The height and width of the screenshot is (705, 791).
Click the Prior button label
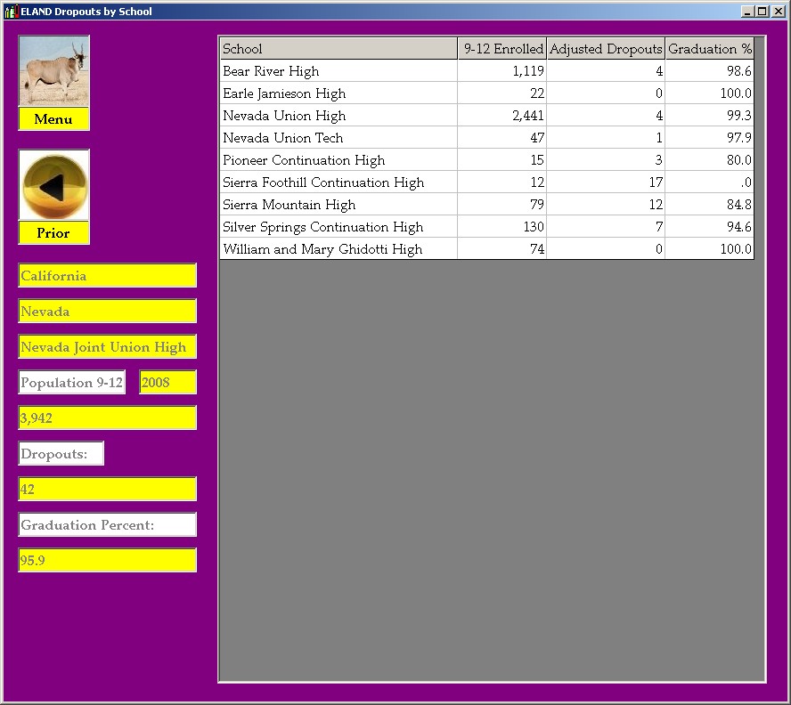(x=54, y=233)
